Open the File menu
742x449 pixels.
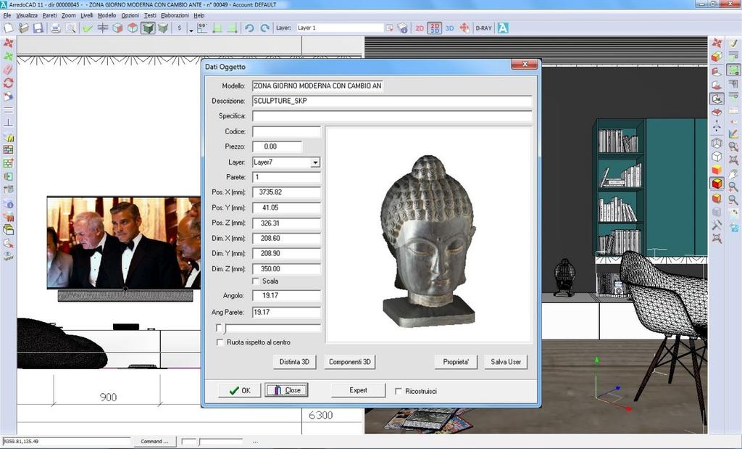(x=7, y=15)
